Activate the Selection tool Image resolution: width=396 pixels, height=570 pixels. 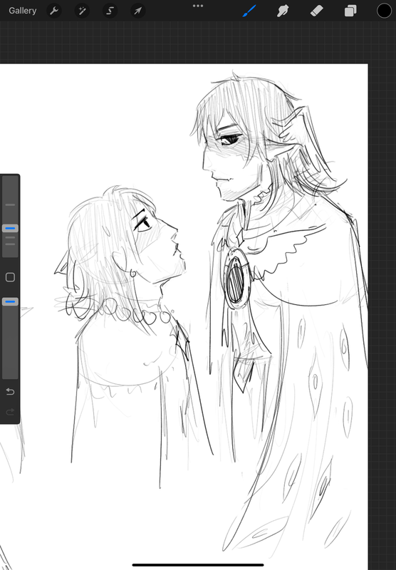point(110,11)
